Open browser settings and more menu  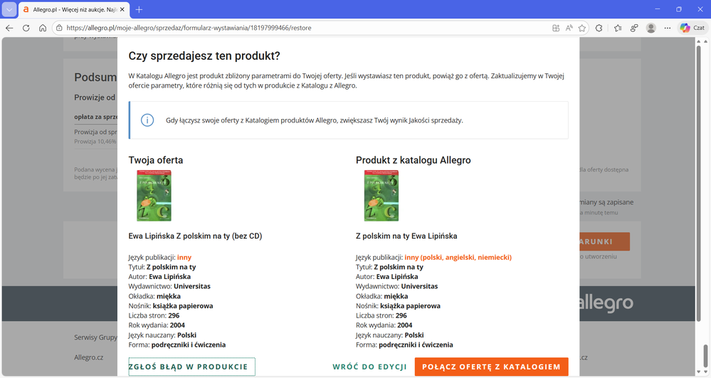pos(668,28)
